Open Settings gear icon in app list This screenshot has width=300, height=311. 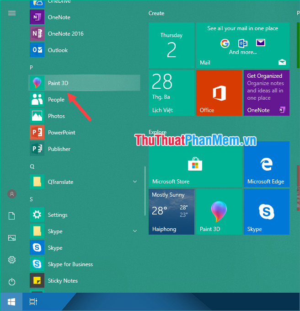click(37, 214)
